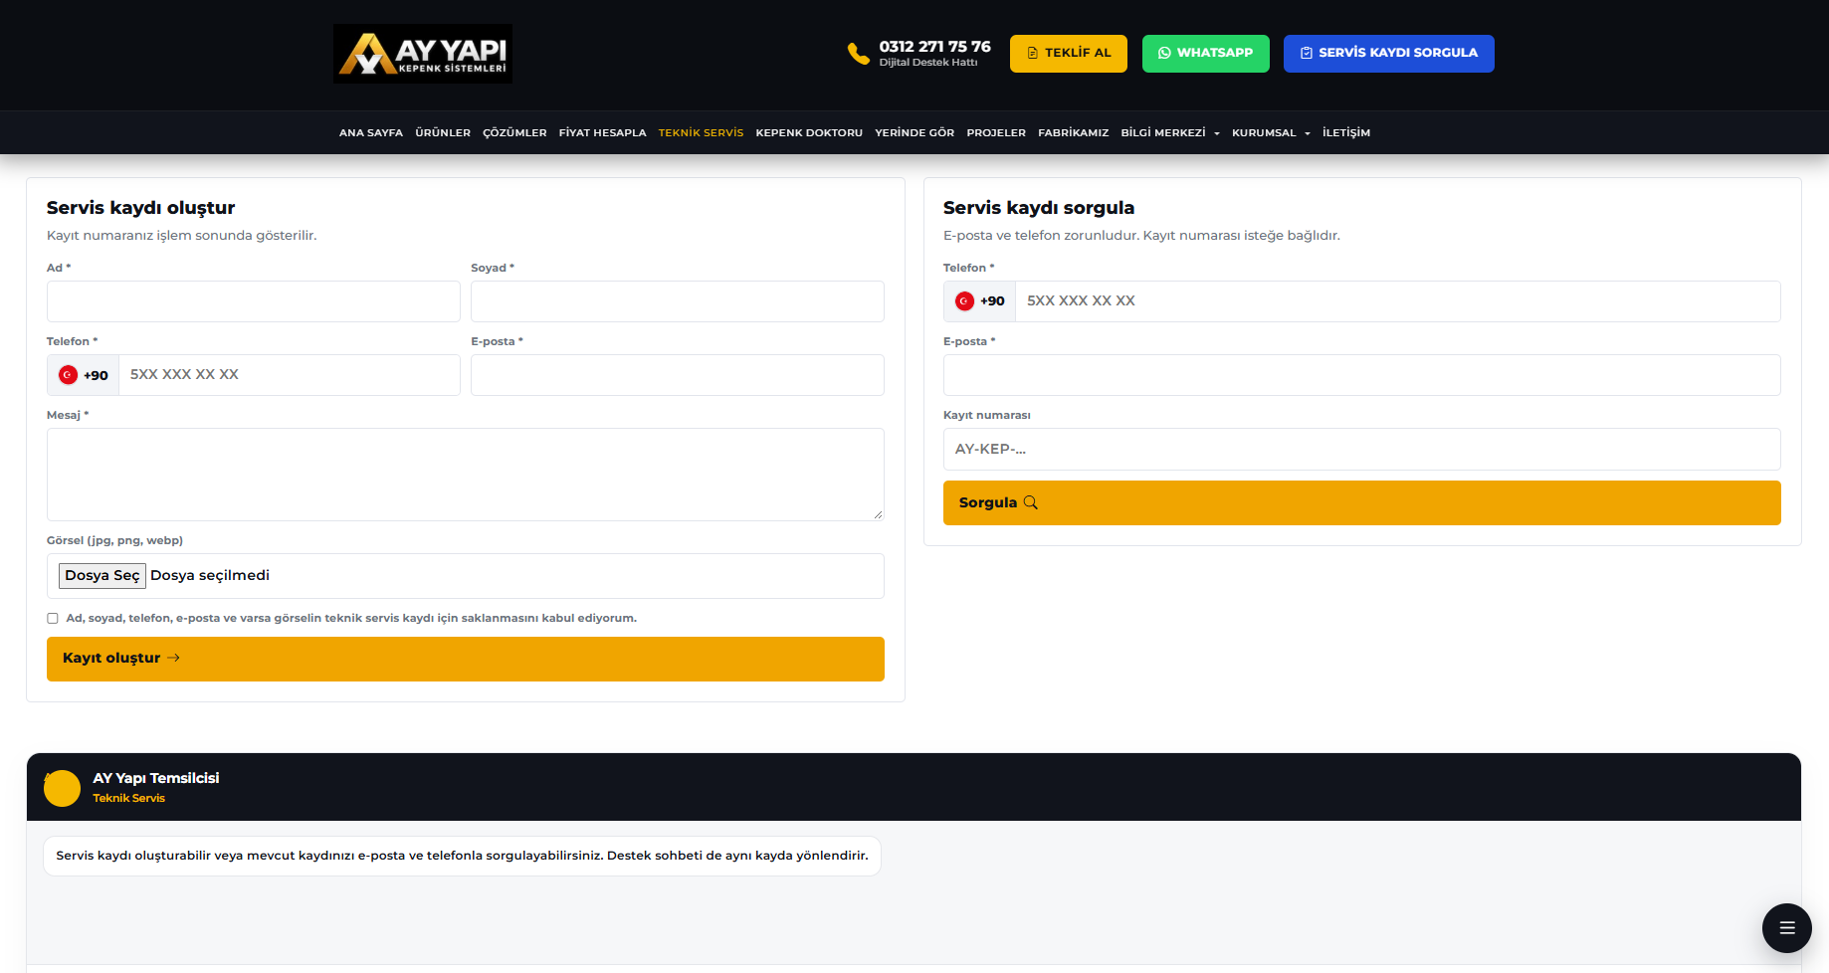1829x973 pixels.
Task: Open the Projeler menu item
Action: point(996,132)
